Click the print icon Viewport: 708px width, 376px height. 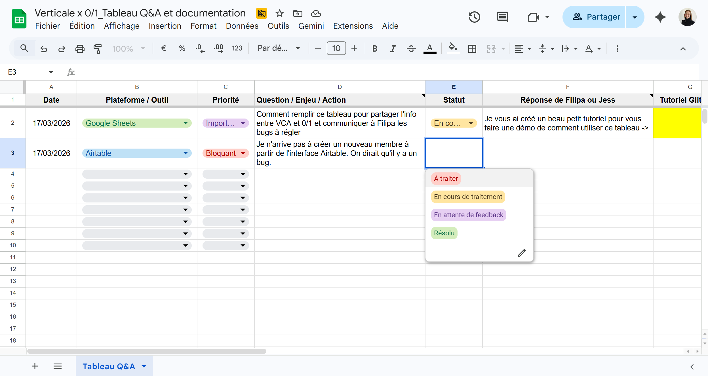click(x=80, y=49)
